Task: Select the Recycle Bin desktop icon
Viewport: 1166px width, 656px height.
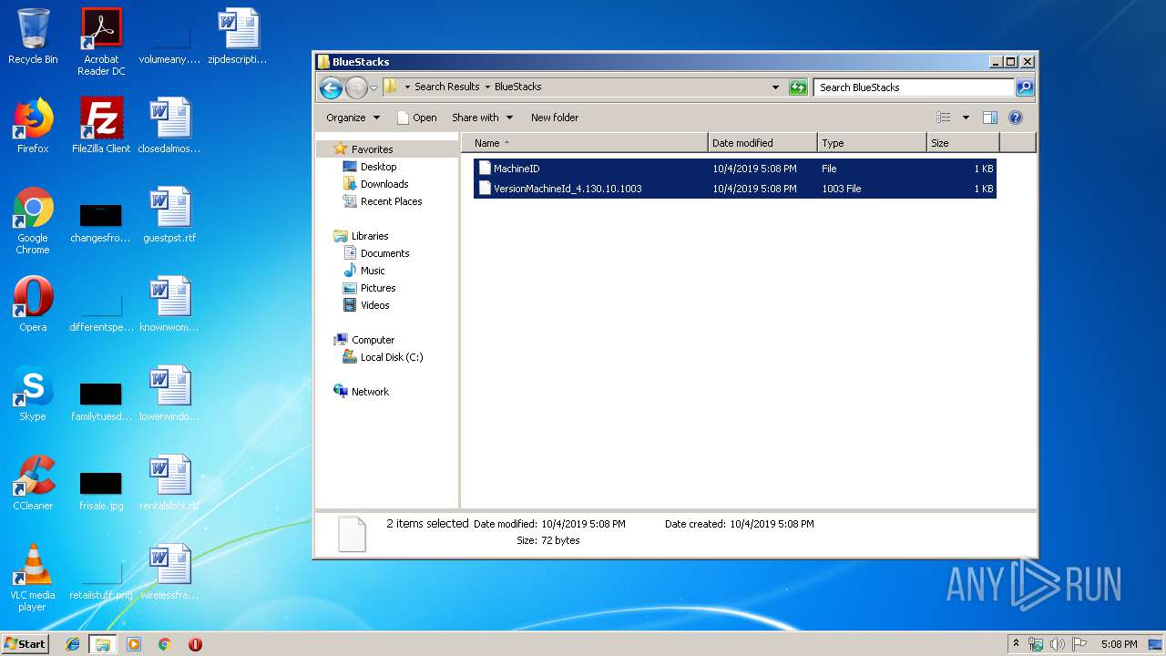Action: pyautogui.click(x=33, y=36)
